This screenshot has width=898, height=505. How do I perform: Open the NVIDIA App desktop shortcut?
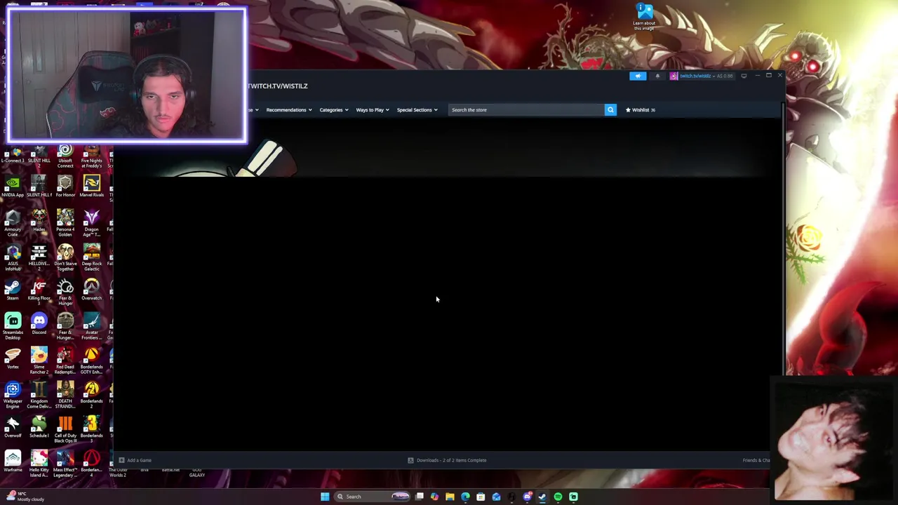click(13, 187)
